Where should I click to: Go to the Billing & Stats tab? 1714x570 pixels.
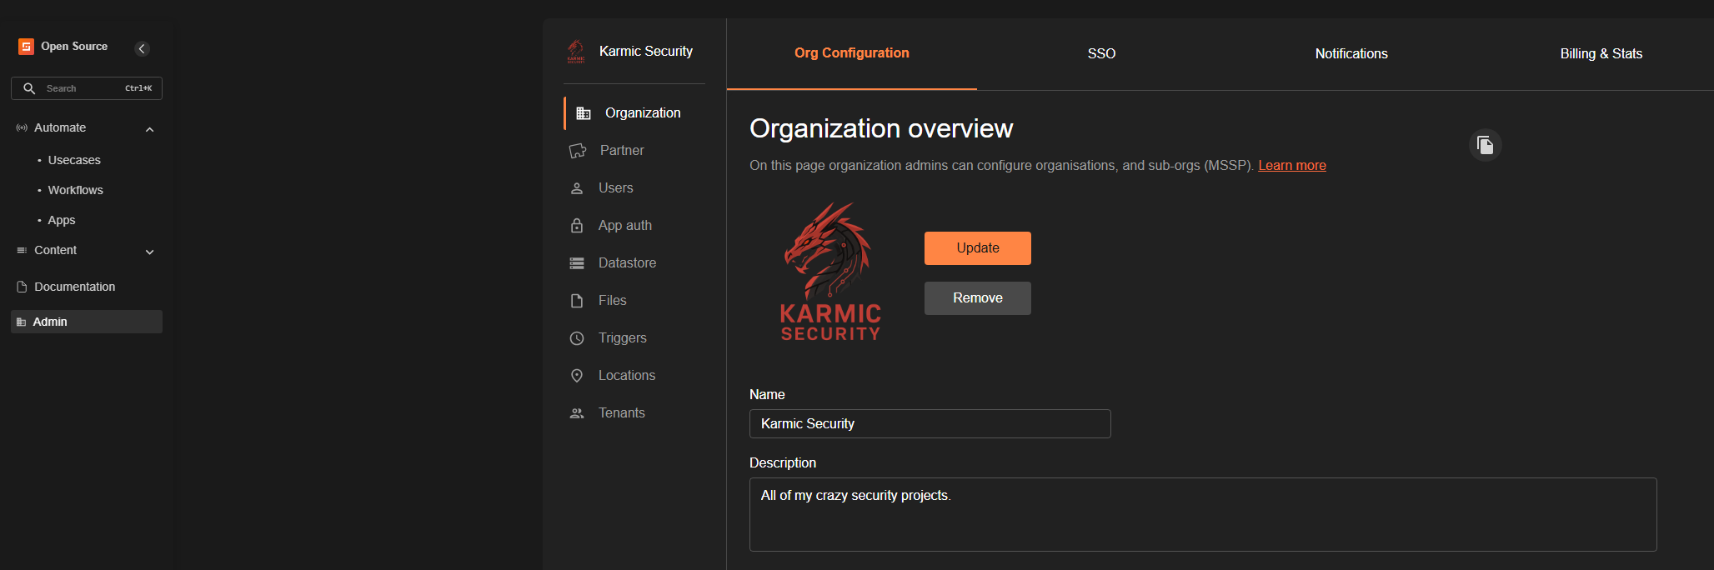[1601, 53]
